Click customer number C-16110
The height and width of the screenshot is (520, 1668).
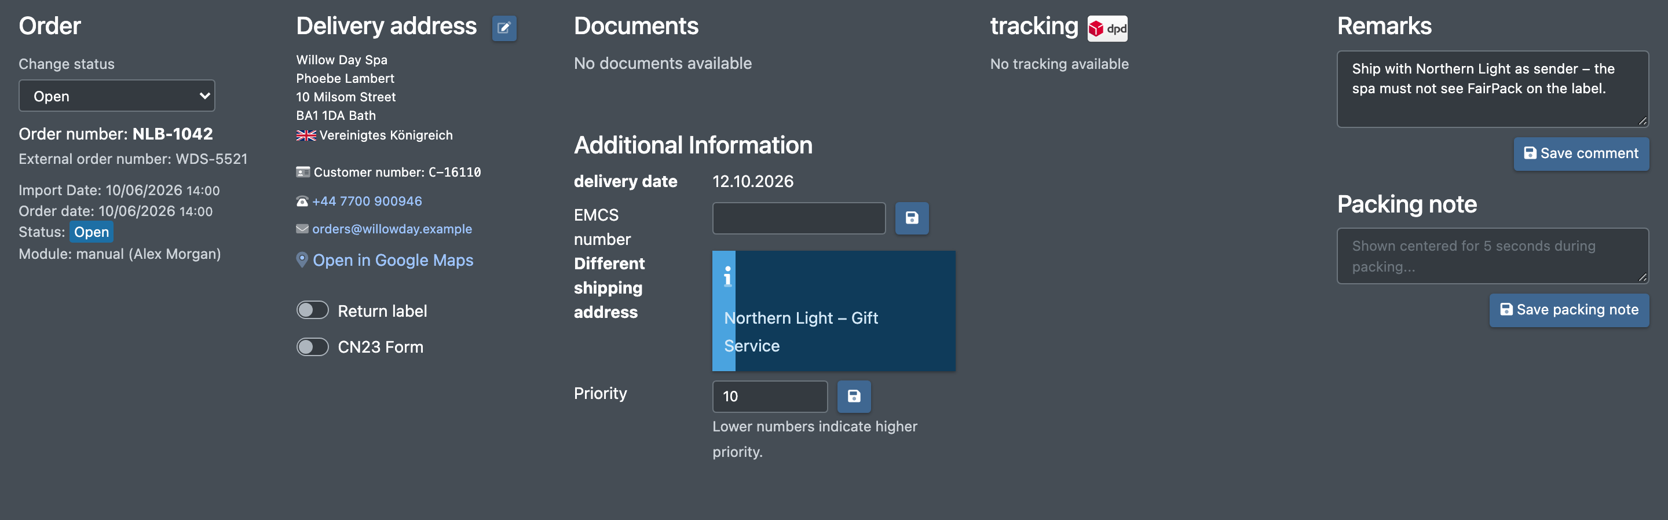(x=455, y=172)
